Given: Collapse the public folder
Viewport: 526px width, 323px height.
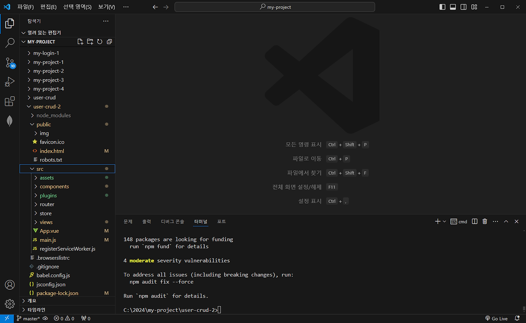Looking at the screenshot, I should tap(67, 124).
